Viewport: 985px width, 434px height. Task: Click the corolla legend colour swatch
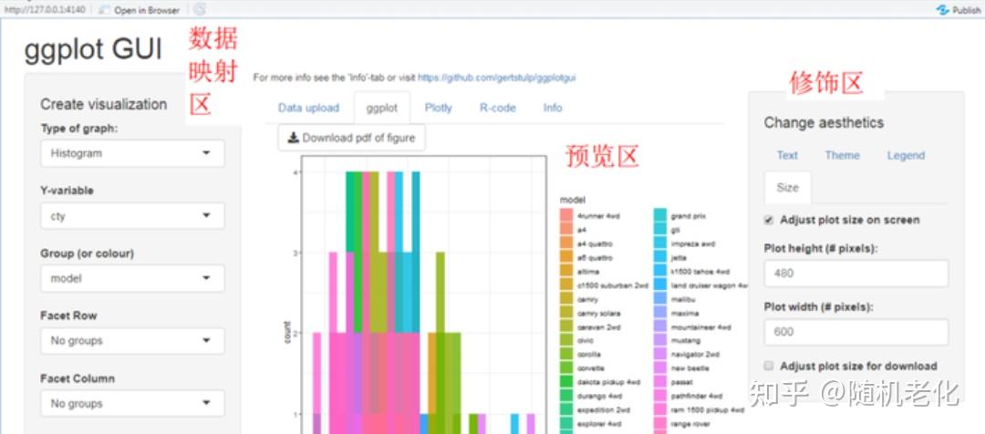566,355
